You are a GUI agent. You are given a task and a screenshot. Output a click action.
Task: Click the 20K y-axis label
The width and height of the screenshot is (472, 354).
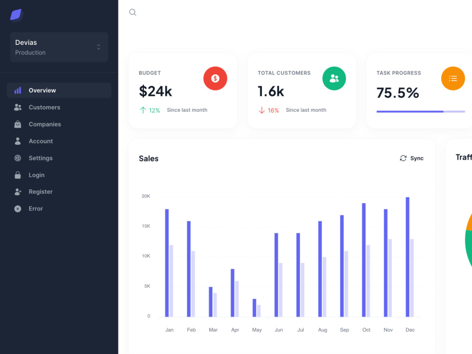146,196
